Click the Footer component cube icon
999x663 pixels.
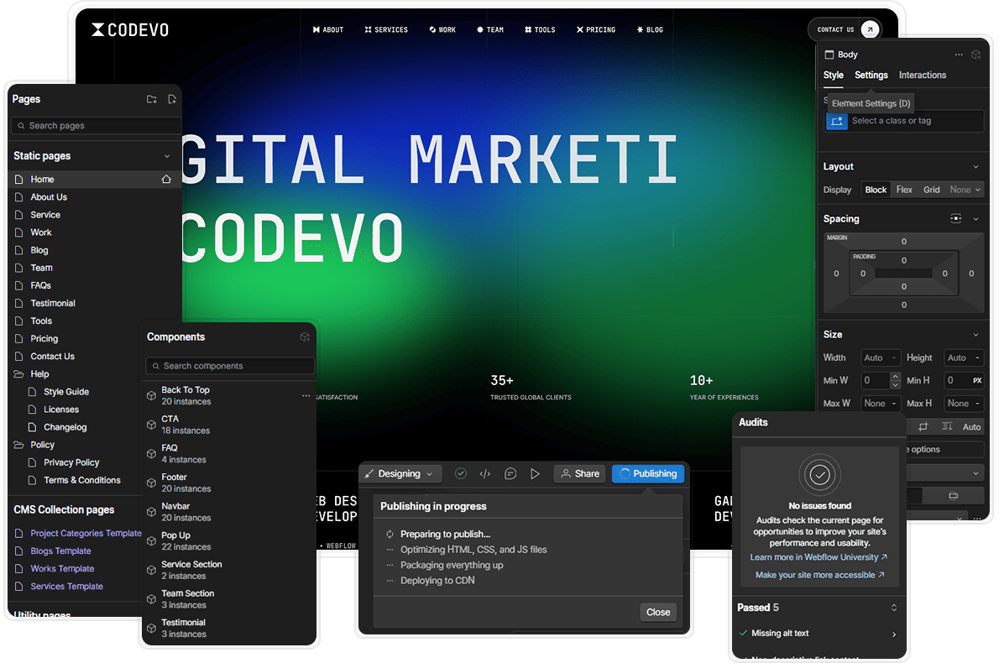click(152, 483)
